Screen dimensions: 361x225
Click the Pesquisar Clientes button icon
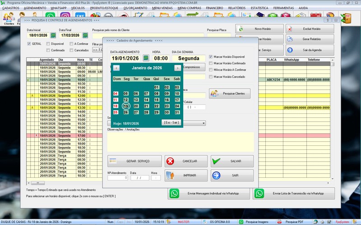click(x=215, y=93)
